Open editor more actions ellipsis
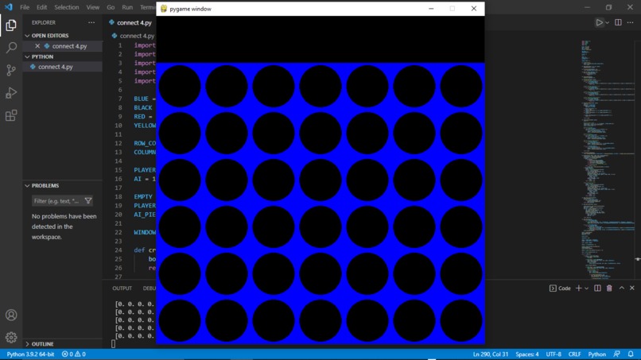The height and width of the screenshot is (360, 641). click(x=631, y=22)
